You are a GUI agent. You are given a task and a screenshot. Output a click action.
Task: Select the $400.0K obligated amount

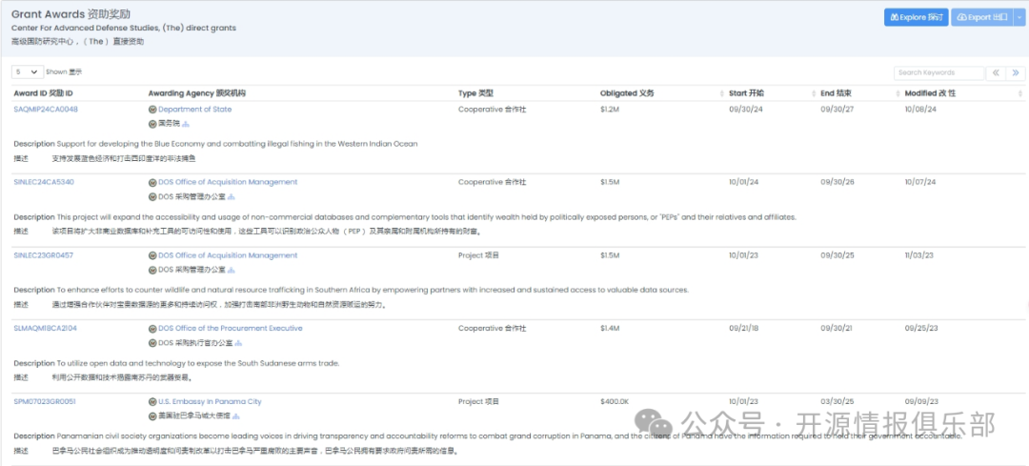[x=615, y=402]
